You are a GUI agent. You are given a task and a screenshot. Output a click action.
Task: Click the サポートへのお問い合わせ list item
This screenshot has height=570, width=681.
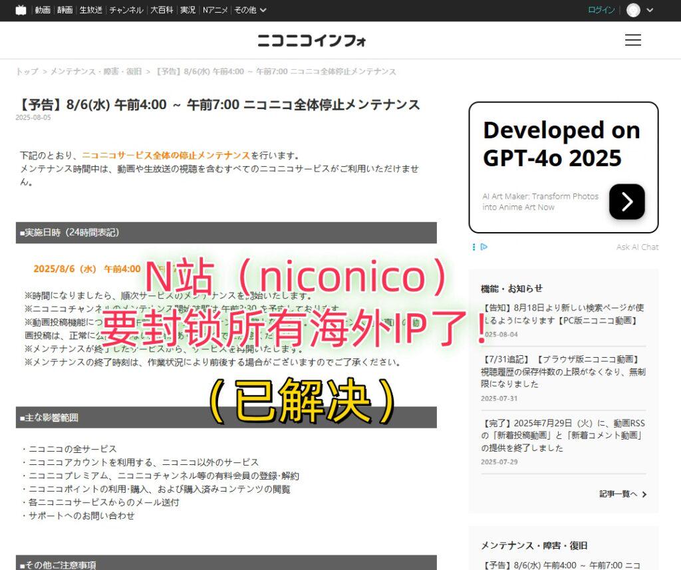coord(78,515)
